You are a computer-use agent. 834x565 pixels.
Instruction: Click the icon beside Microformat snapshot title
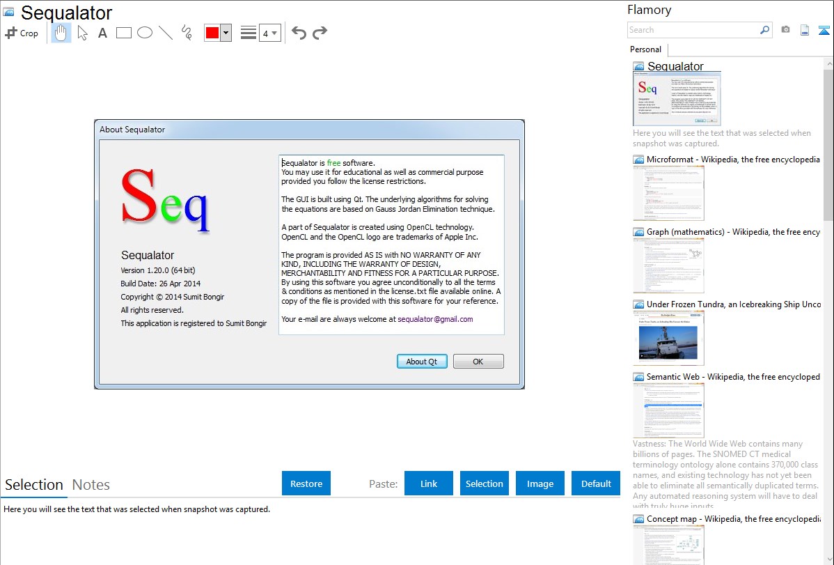pyautogui.click(x=638, y=160)
